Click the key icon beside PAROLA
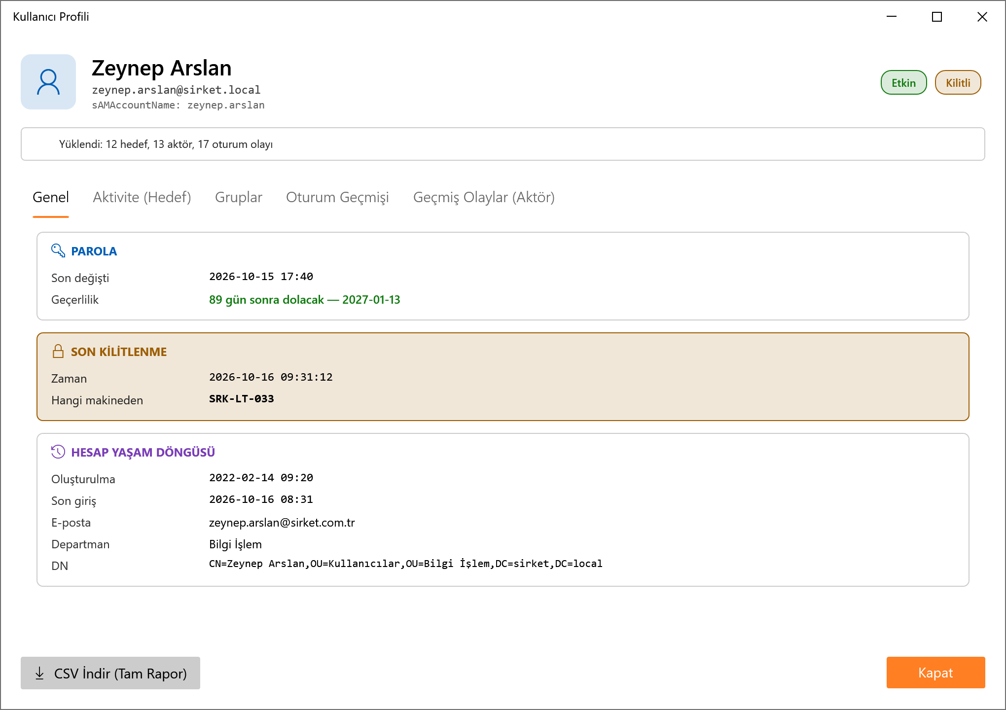This screenshot has height=710, width=1006. 58,250
